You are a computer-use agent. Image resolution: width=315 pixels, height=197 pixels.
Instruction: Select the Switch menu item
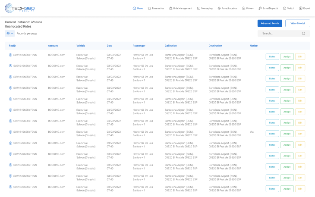tap(289, 8)
